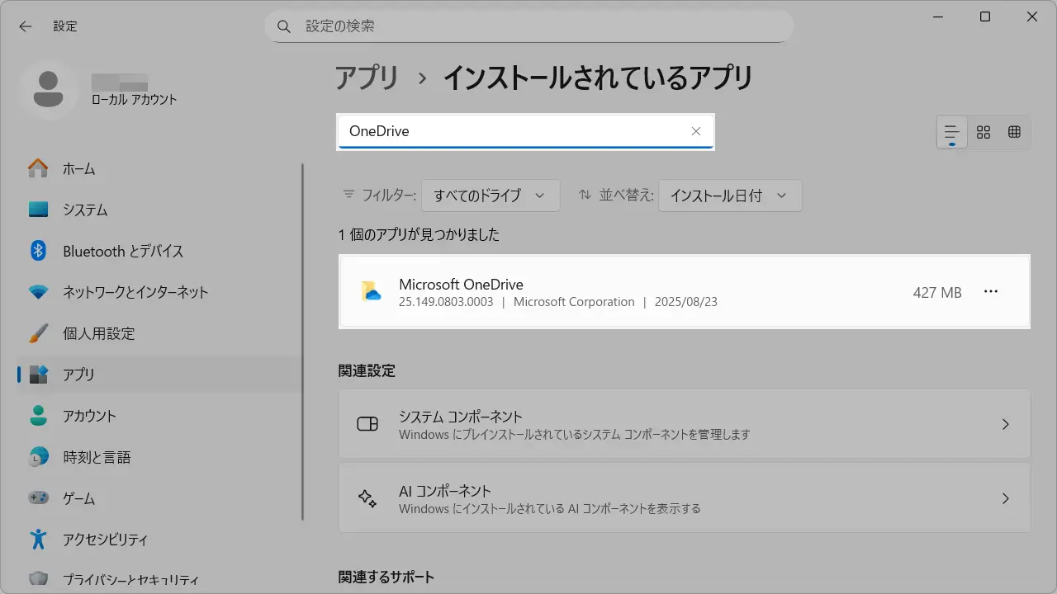The height and width of the screenshot is (594, 1057).
Task: Click the network Wi-Fi icon in sidebar
Action: point(38,292)
